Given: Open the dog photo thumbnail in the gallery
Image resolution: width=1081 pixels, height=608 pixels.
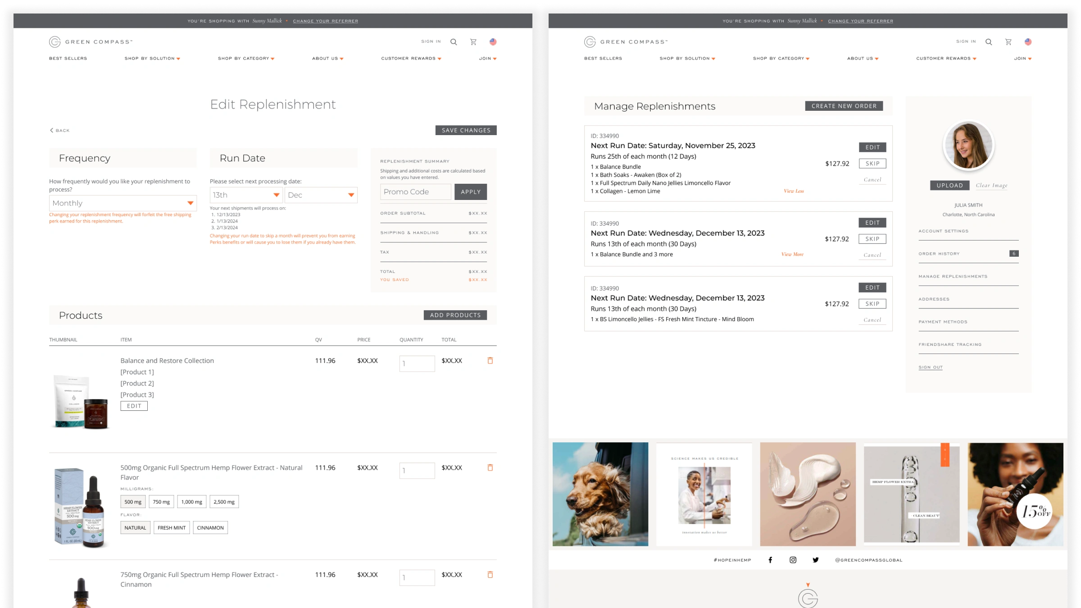Looking at the screenshot, I should click(600, 494).
